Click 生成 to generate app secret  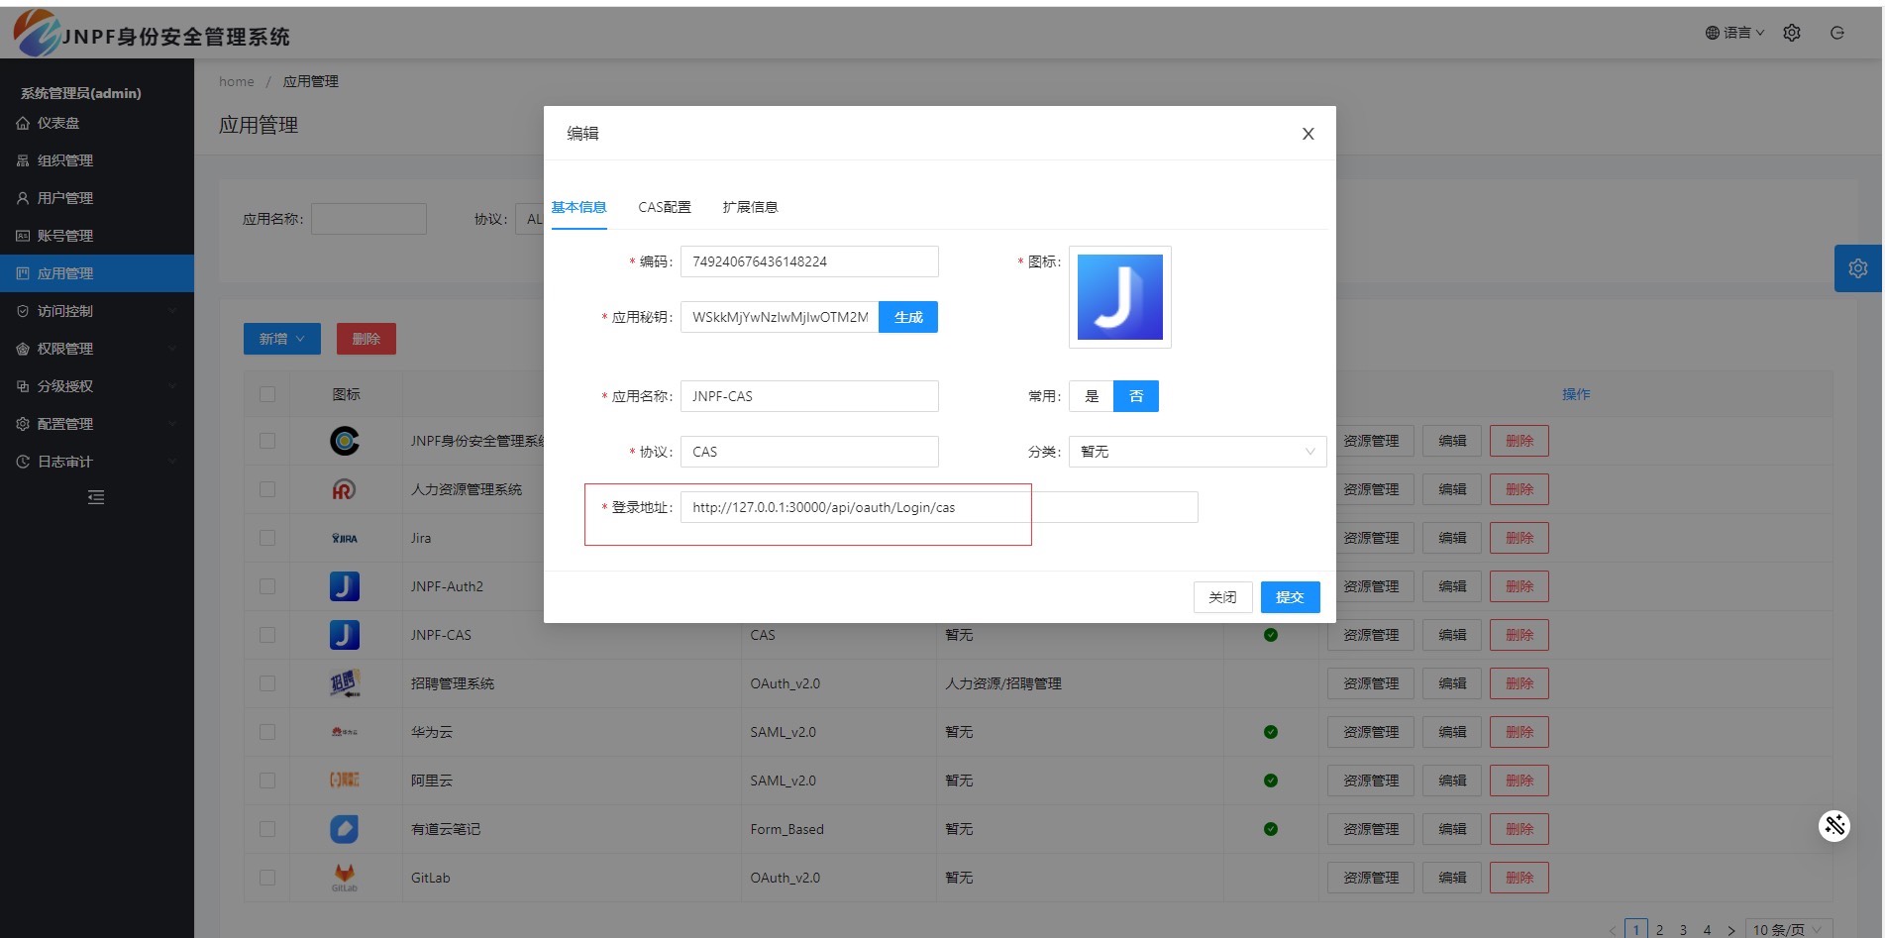[908, 317]
